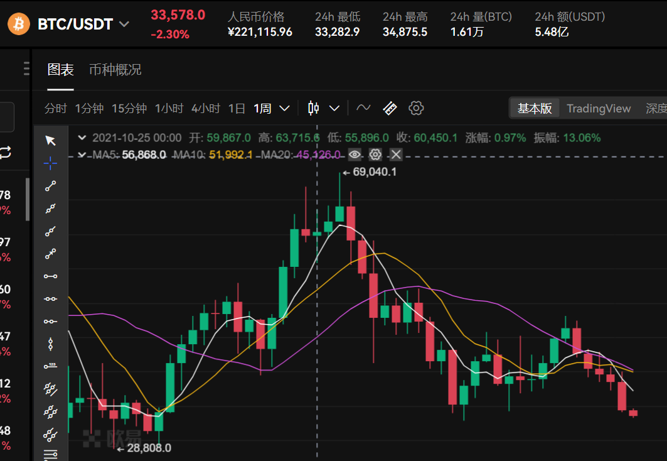Click the candlestick chart style icon

(x=314, y=108)
